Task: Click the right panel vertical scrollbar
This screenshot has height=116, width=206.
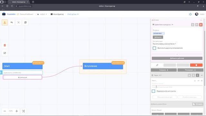Action: click(x=204, y=58)
